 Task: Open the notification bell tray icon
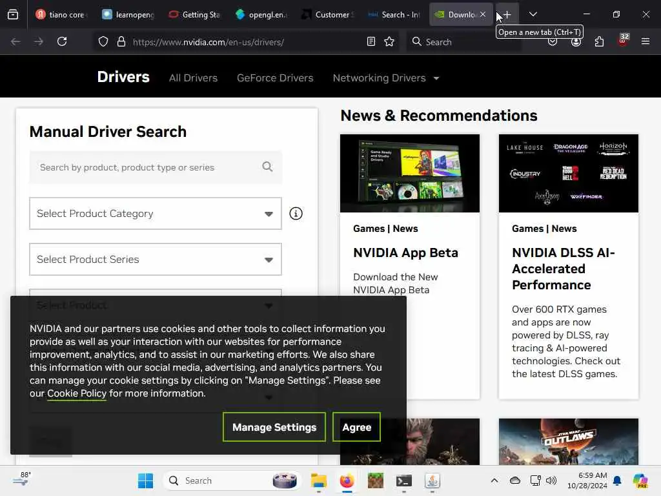pos(617,480)
